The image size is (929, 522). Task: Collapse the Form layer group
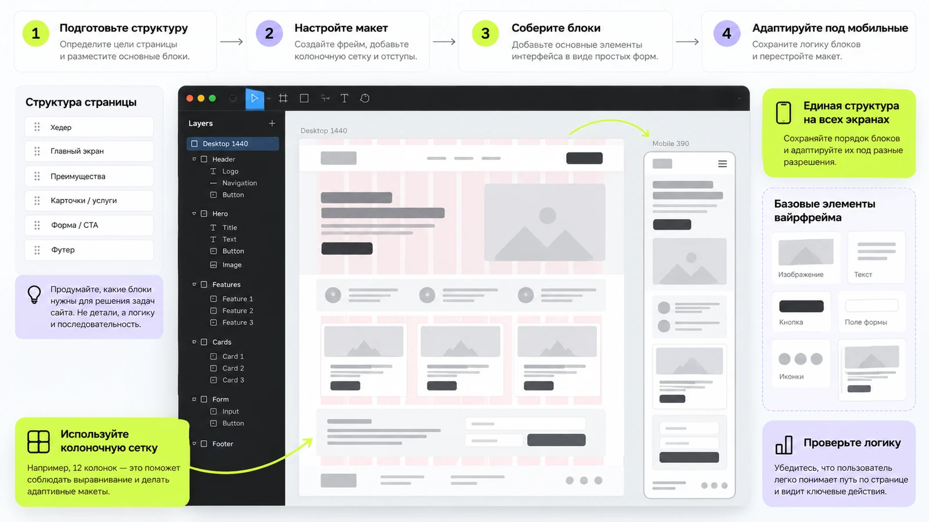195,399
